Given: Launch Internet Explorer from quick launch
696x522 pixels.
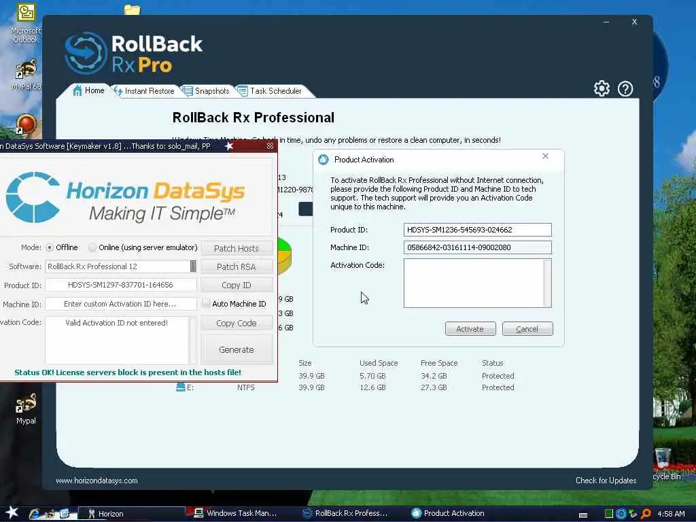Looking at the screenshot, I should pos(34,514).
